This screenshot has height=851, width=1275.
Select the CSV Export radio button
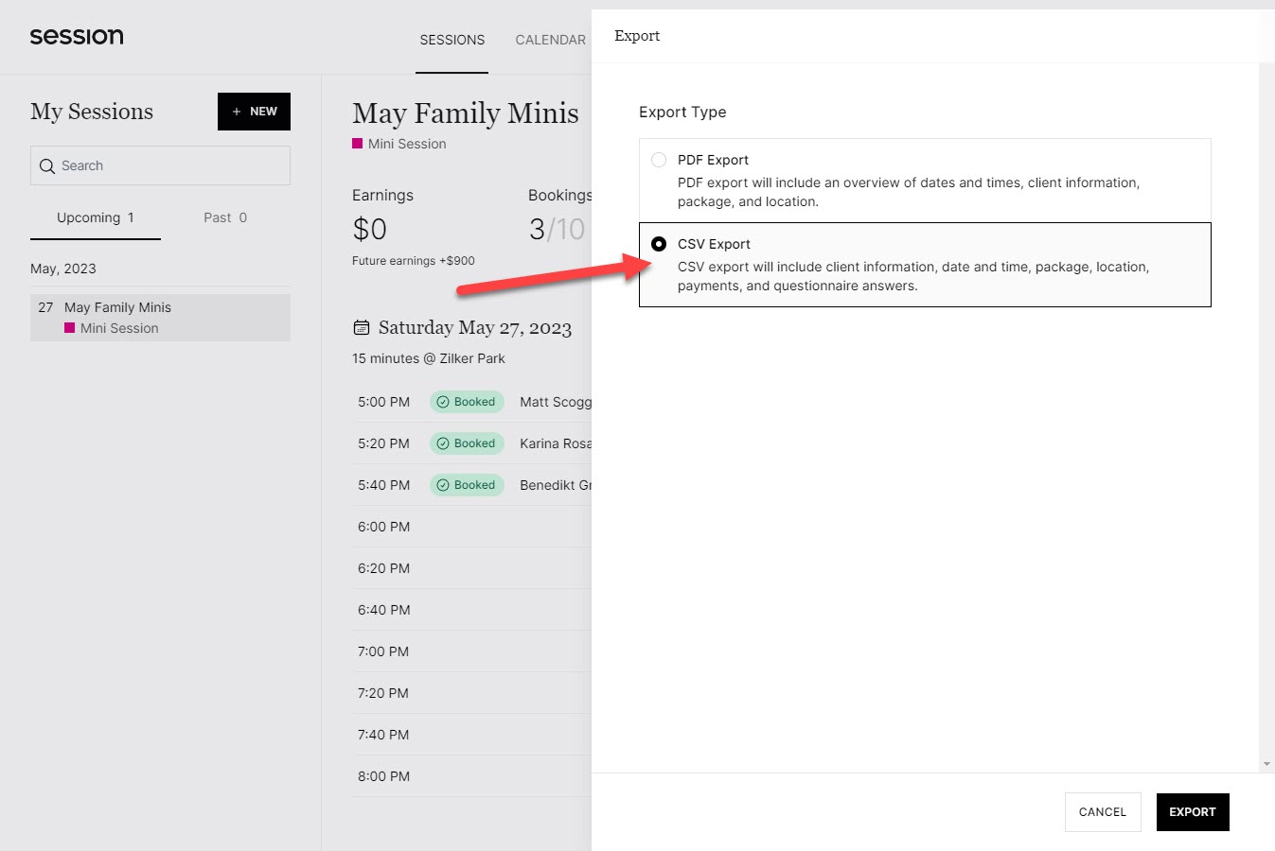[x=659, y=244]
